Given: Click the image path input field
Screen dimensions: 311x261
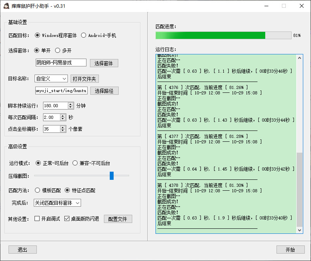Looking at the screenshot, I should pyautogui.click(x=61, y=90).
